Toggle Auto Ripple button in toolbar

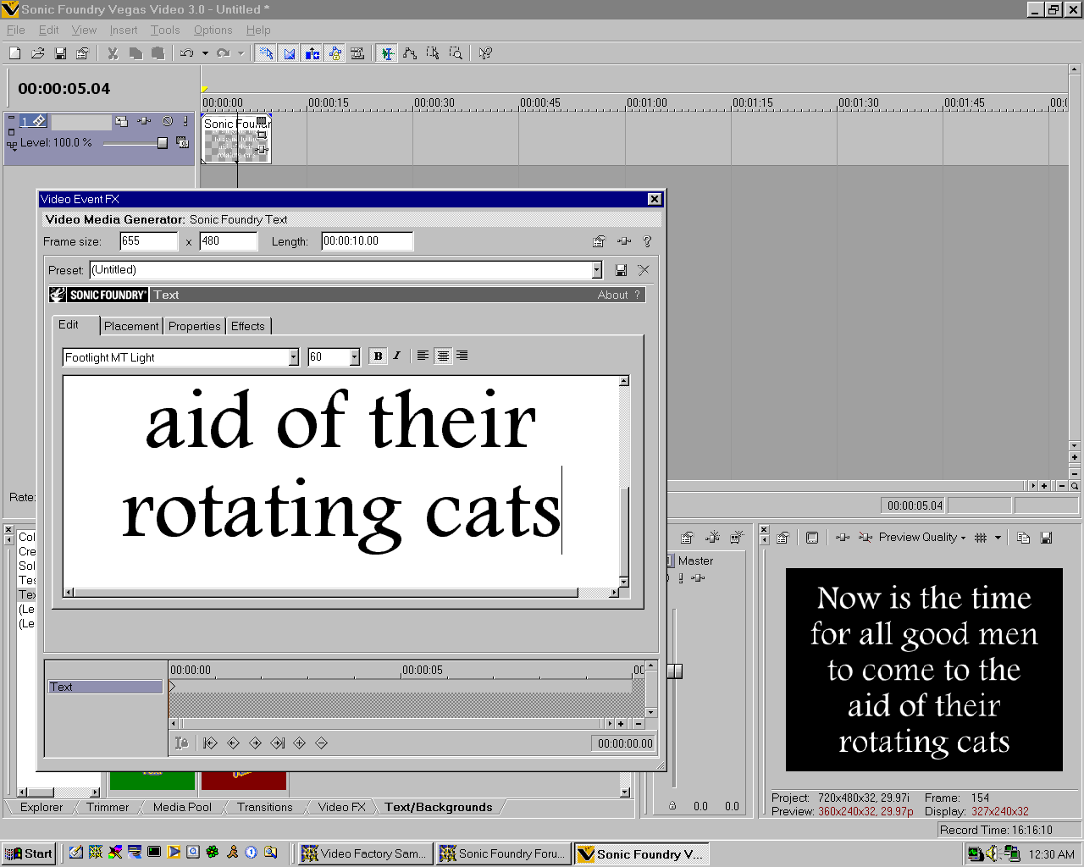[x=312, y=53]
